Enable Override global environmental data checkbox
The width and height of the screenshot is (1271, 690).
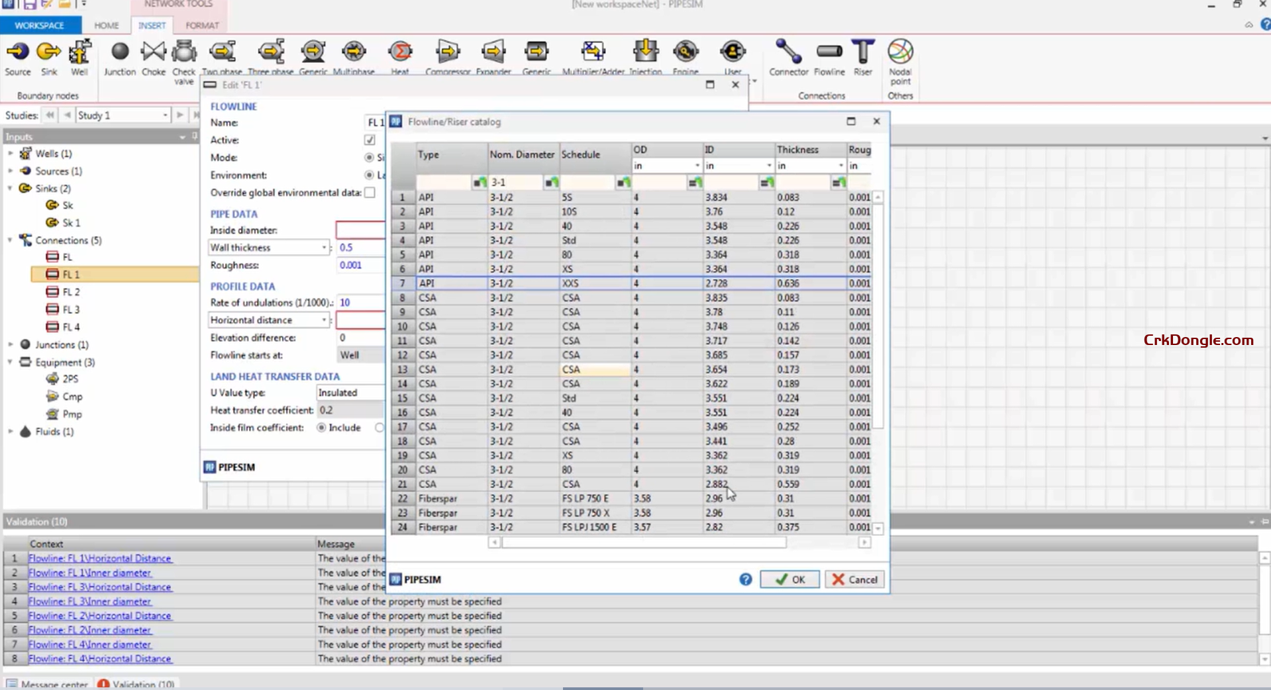click(x=370, y=193)
